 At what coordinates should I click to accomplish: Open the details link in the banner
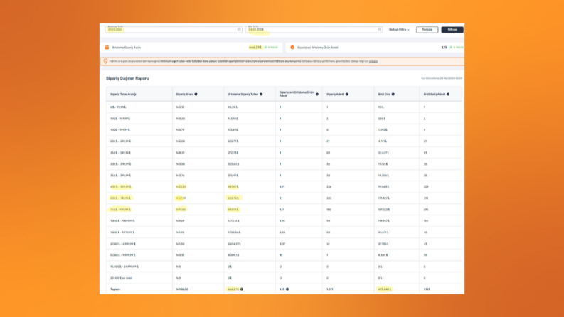[x=373, y=61]
